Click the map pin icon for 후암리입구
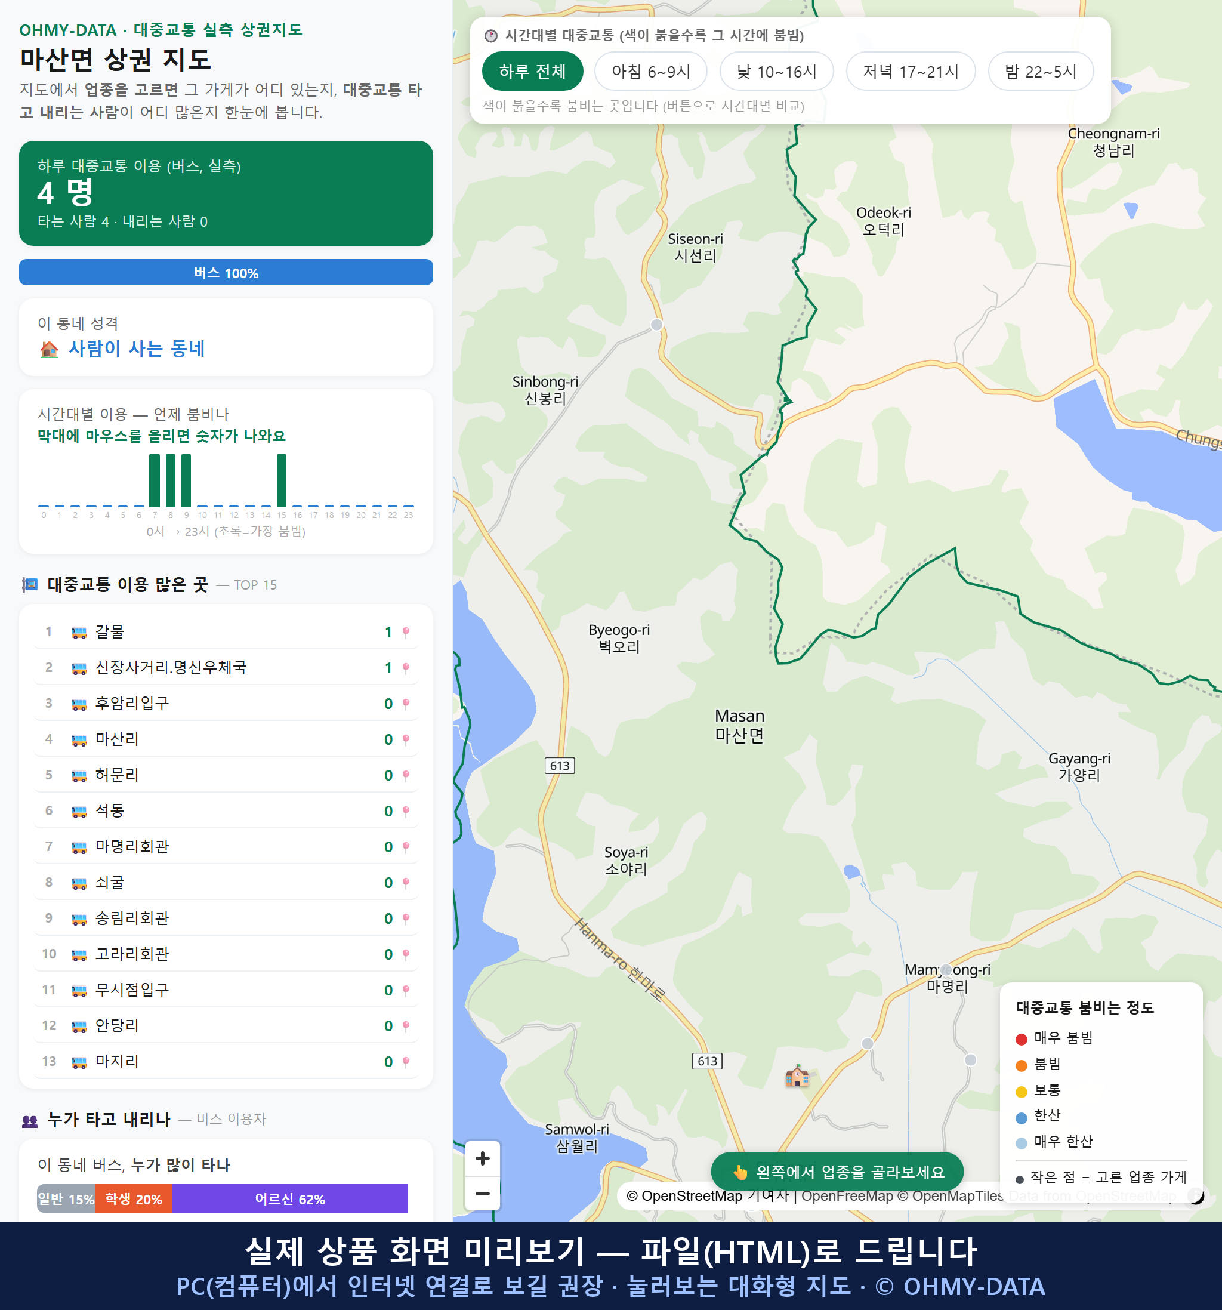 [x=406, y=704]
